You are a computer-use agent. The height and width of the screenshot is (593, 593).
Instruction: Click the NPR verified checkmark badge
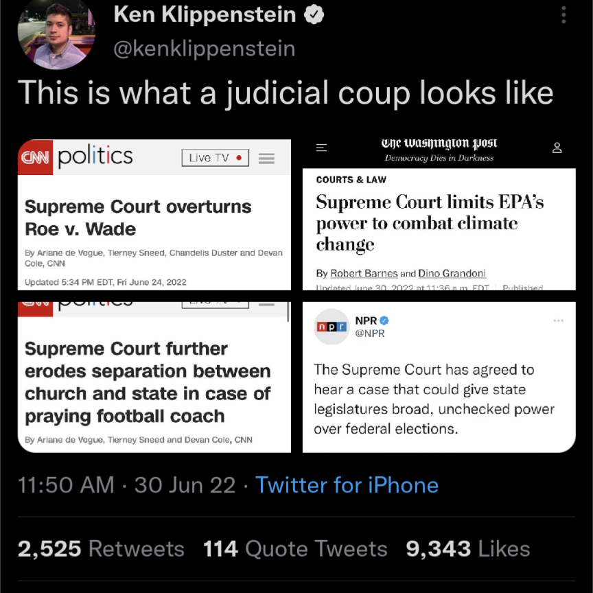pos(384,321)
